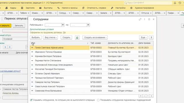Viewport: 184px width, 103px height.
Task: Open three-dot menu in Сотрудники dialog
Action: [x=145, y=19]
